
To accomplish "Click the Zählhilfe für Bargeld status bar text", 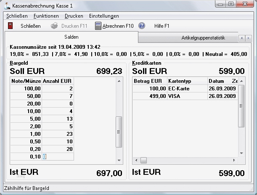I will 26,188.
